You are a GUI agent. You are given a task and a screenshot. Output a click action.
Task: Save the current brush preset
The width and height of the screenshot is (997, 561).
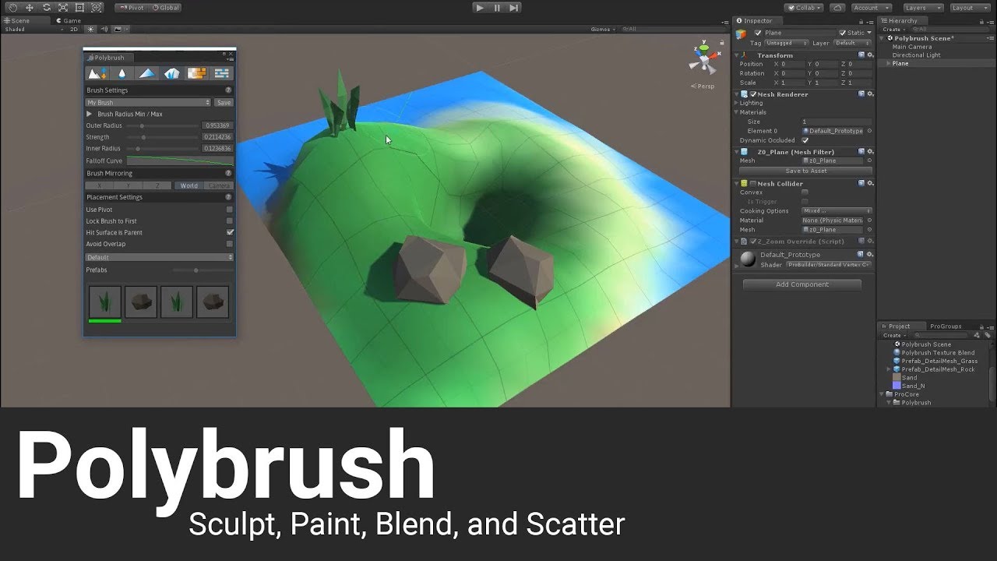[x=224, y=102]
